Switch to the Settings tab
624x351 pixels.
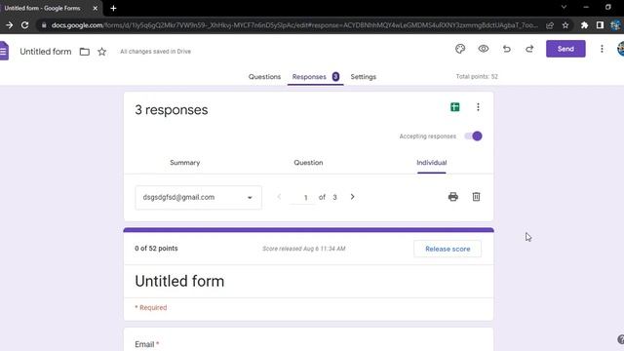tap(363, 76)
